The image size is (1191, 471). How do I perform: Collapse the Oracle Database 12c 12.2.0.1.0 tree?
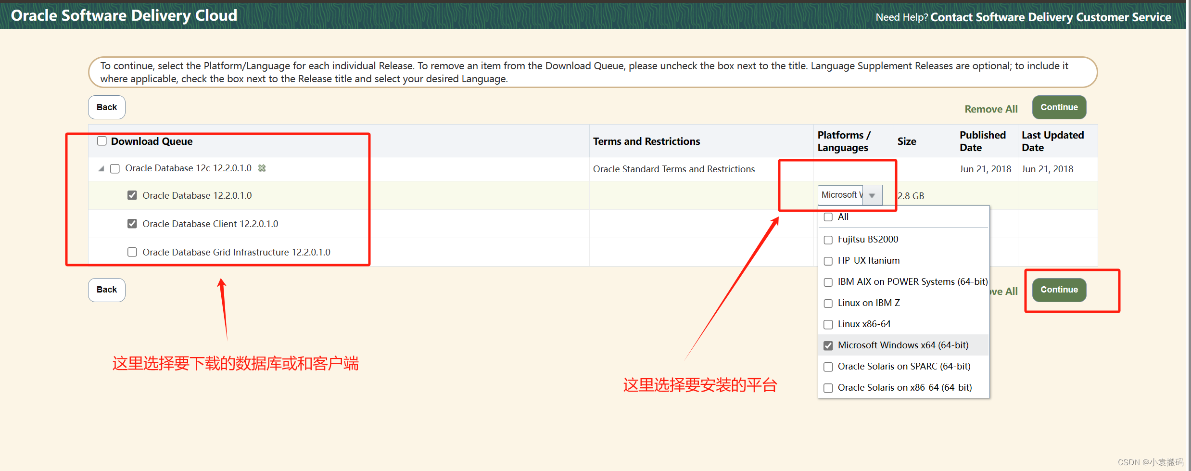101,169
